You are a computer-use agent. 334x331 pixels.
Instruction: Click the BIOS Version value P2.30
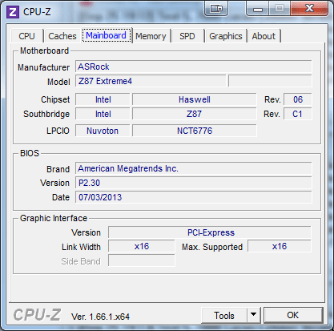pos(193,183)
